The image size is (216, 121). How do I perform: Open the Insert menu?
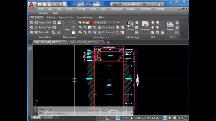coord(69,9)
